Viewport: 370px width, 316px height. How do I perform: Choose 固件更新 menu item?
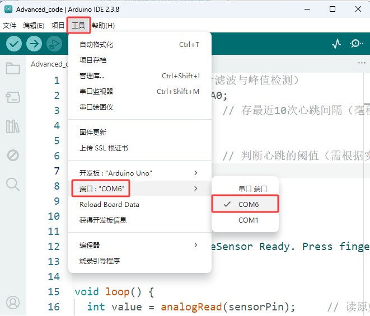point(140,133)
